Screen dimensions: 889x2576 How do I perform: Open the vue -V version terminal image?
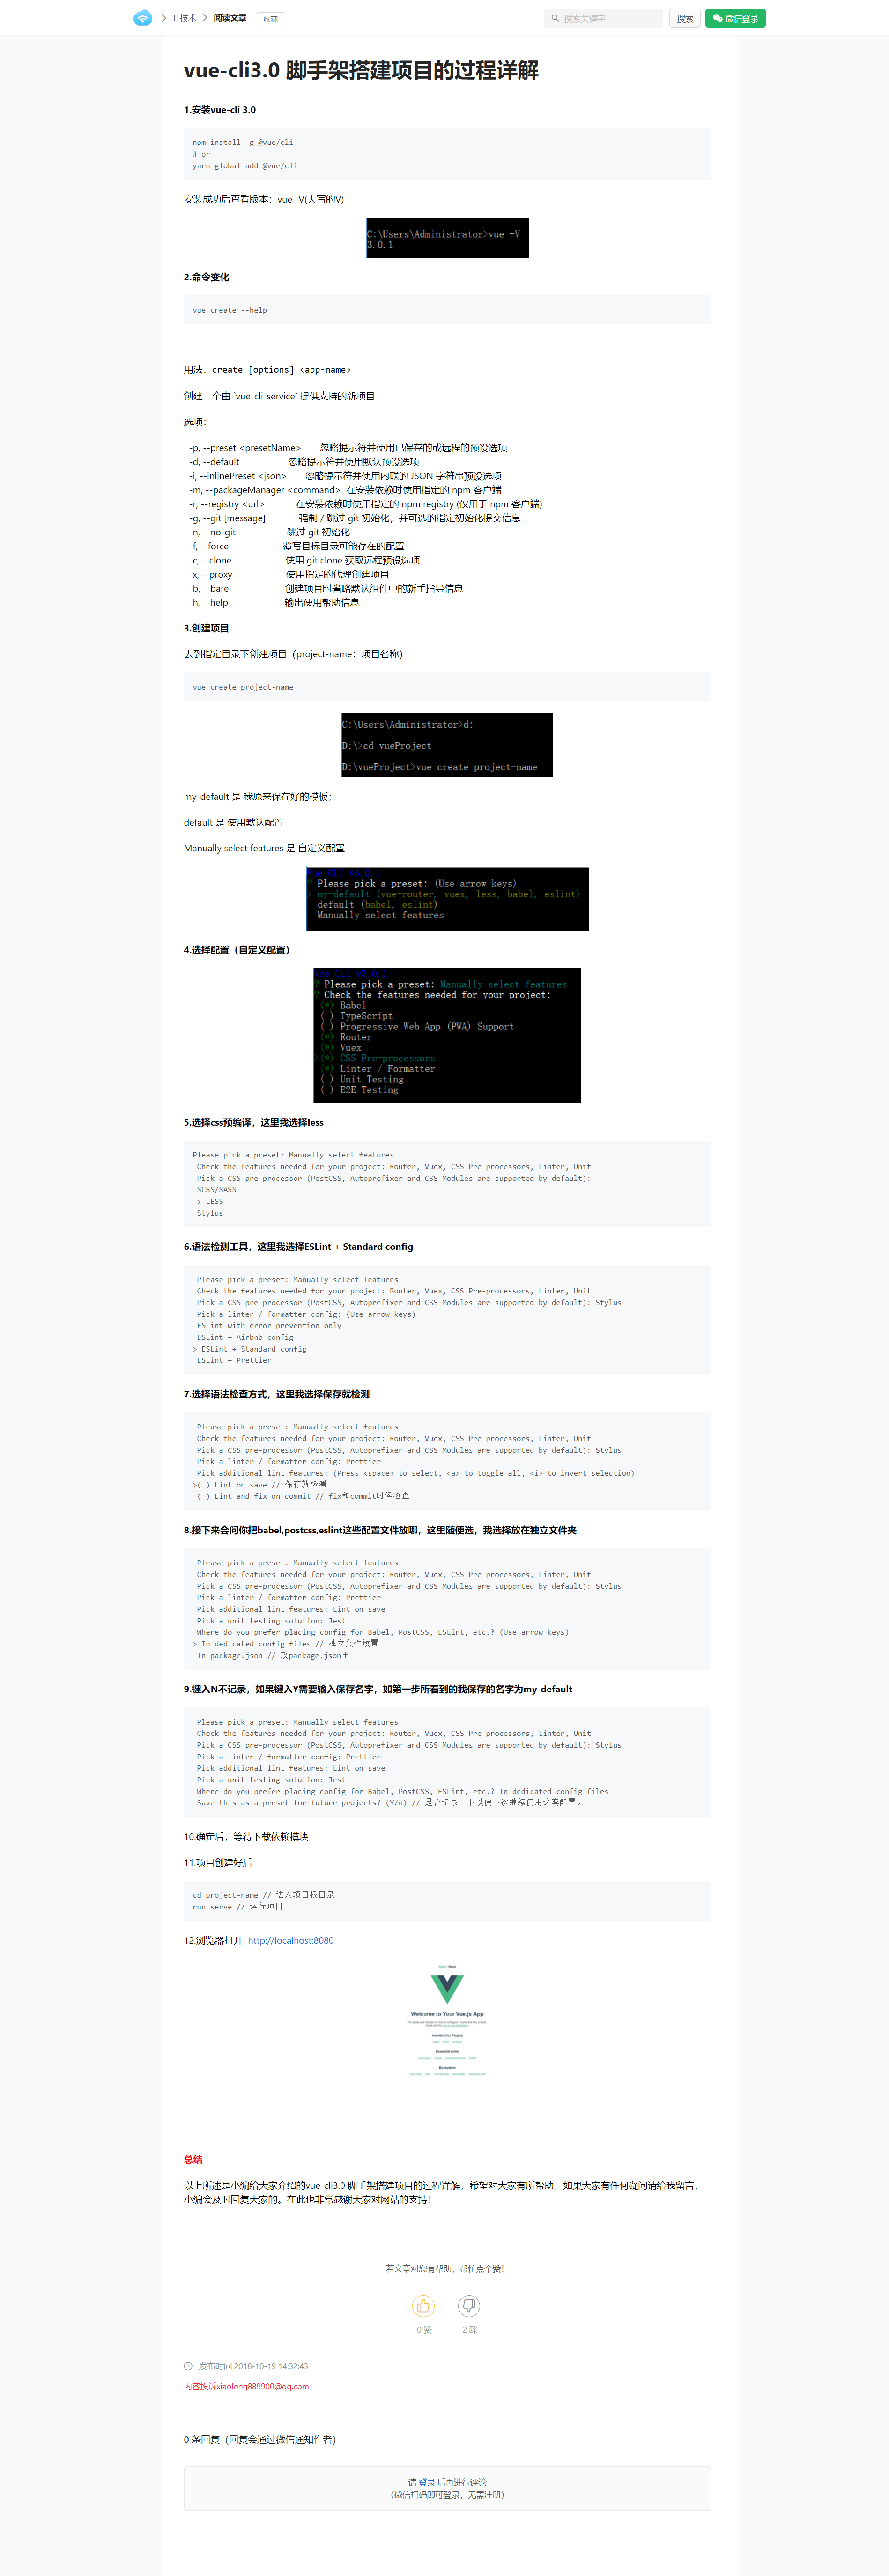click(447, 238)
